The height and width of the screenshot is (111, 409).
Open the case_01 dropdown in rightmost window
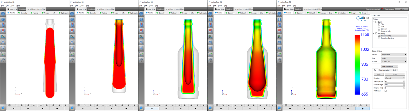(288, 9)
